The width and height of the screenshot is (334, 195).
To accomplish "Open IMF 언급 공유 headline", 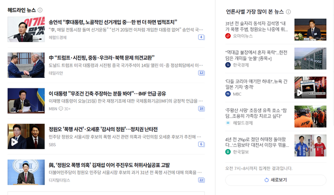I will click(108, 94).
